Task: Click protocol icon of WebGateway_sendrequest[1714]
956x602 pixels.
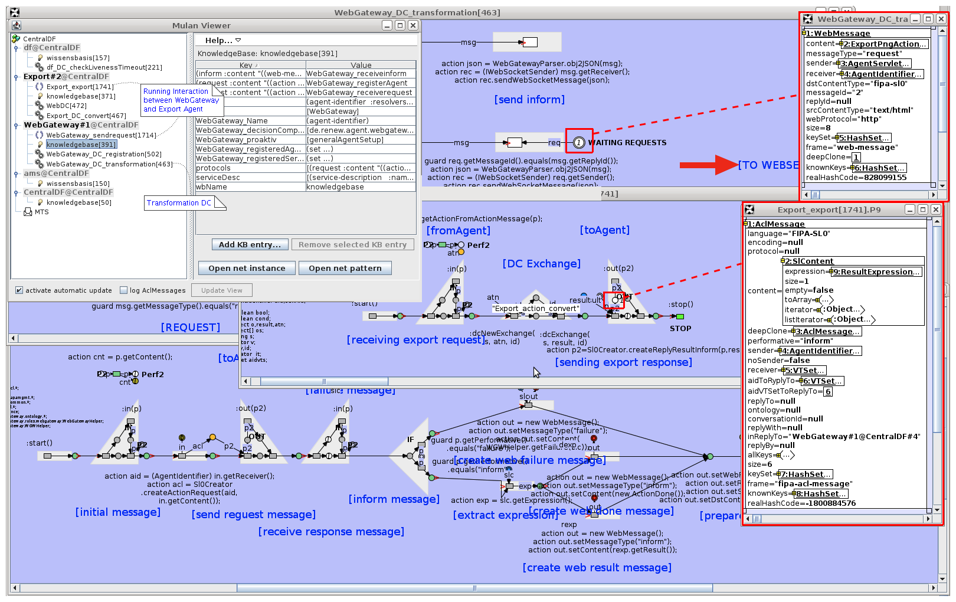Action: [40, 135]
